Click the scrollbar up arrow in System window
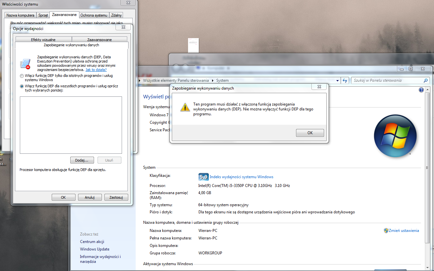 427,89
